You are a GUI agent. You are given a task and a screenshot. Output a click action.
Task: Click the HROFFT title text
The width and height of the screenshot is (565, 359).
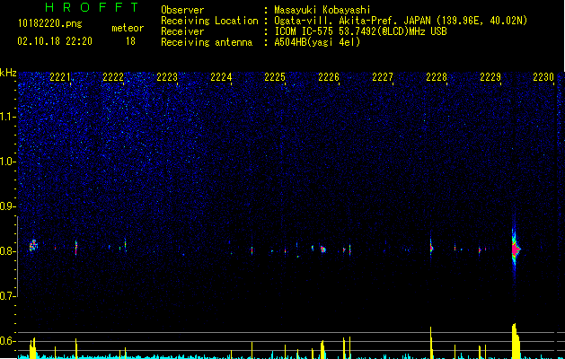click(x=92, y=7)
